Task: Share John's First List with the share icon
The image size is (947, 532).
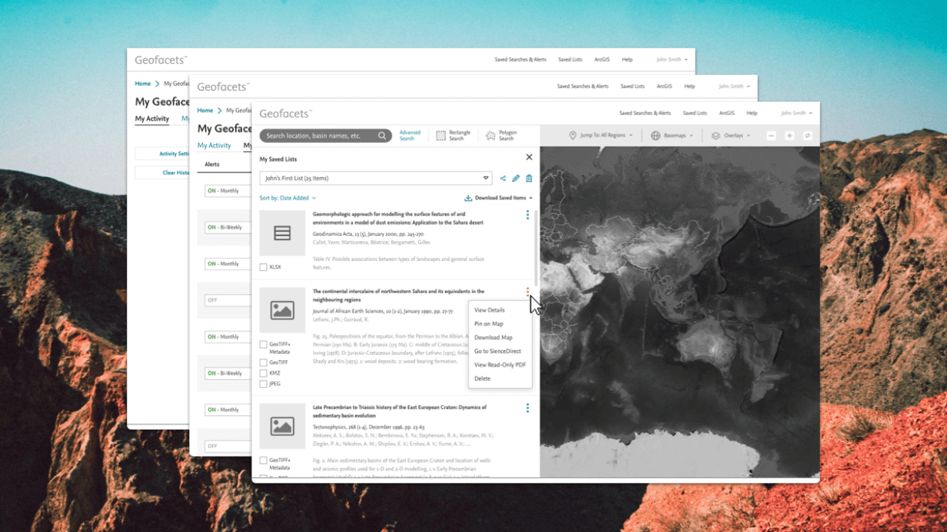Action: pyautogui.click(x=503, y=178)
